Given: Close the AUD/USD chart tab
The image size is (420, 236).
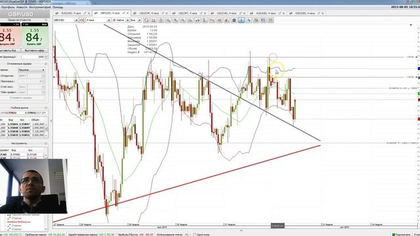Looking at the screenshot, I should pyautogui.click(x=283, y=13).
